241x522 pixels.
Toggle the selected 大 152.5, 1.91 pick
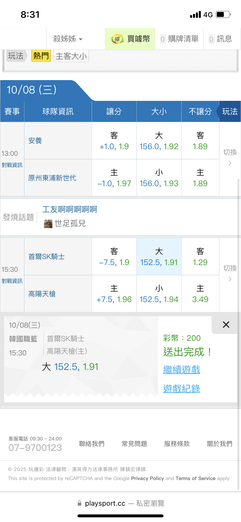tap(159, 257)
